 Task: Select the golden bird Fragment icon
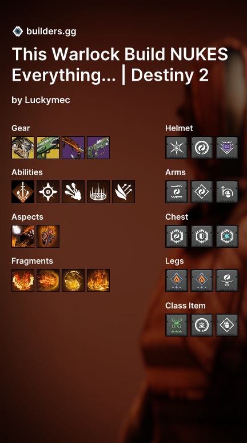pos(73,280)
